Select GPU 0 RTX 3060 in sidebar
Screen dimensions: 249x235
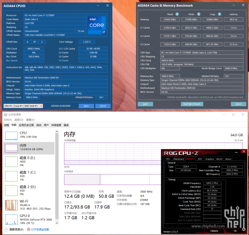pos(28,220)
